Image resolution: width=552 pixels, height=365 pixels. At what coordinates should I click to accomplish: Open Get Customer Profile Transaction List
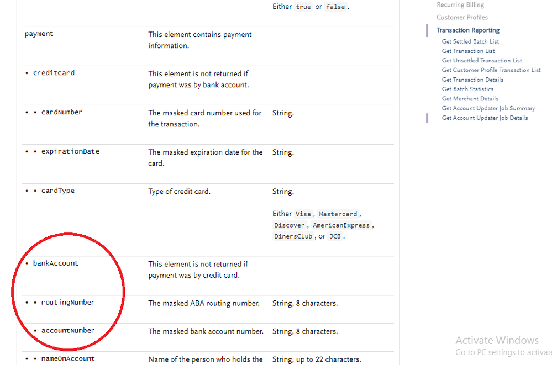click(x=491, y=70)
